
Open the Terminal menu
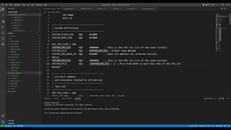coord(39,5)
